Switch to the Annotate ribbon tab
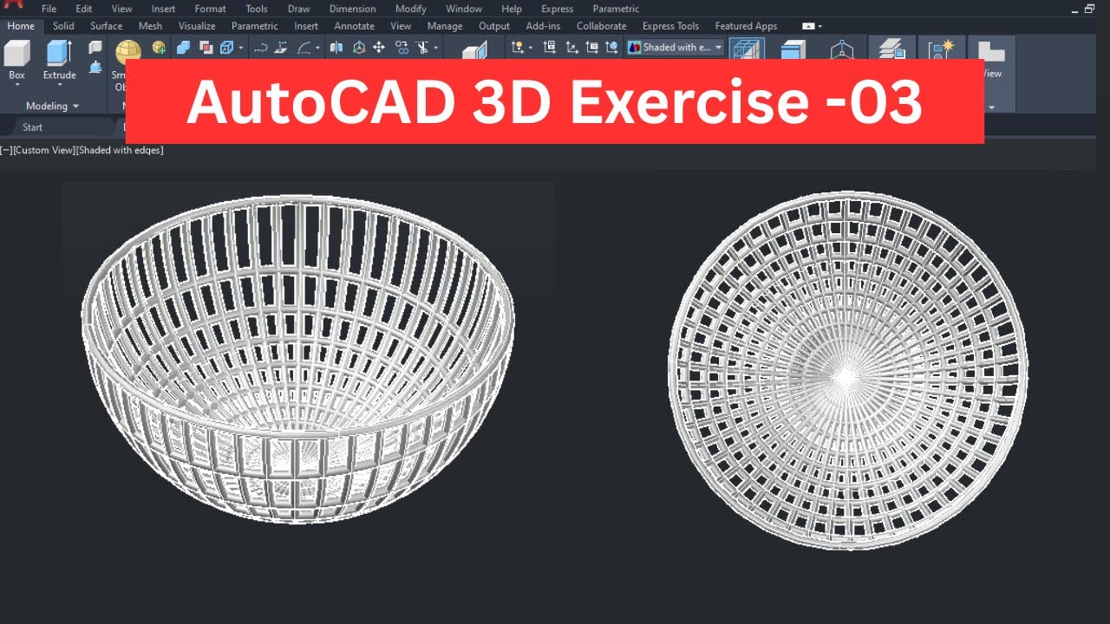 click(355, 26)
